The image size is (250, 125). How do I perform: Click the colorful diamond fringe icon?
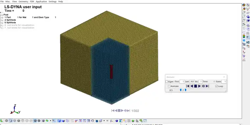pyautogui.click(x=47, y=121)
